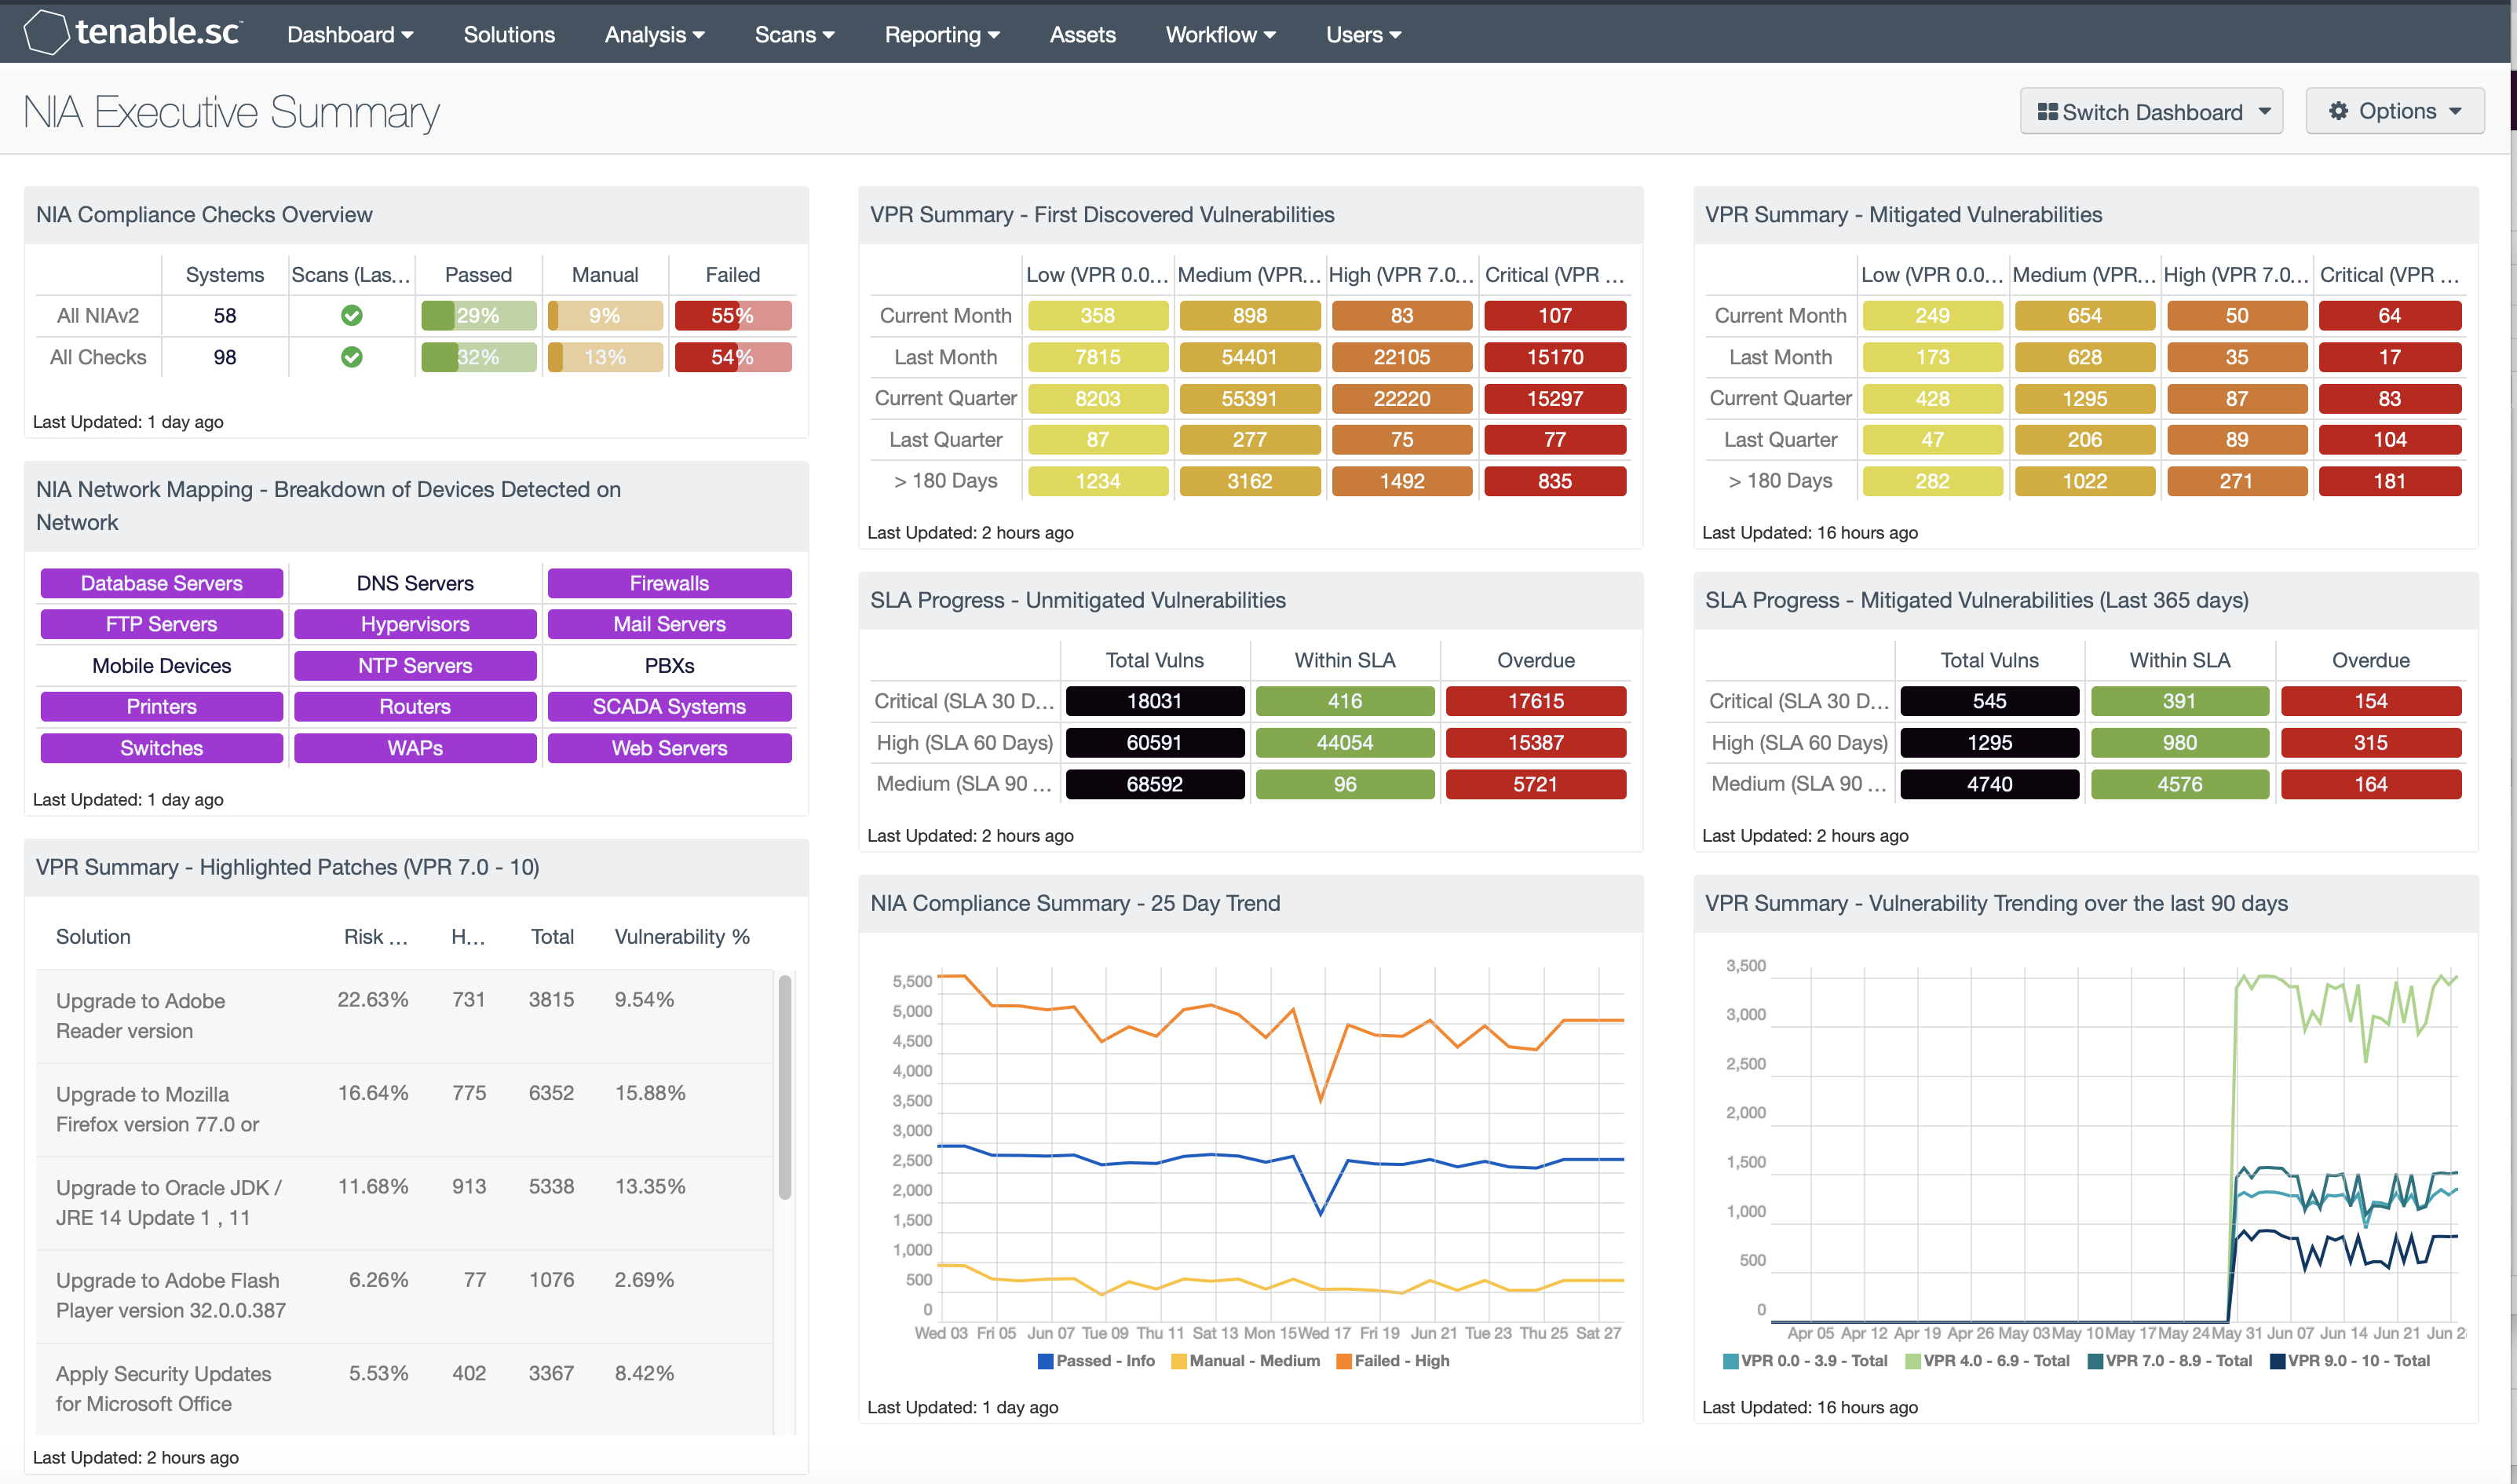Go to the Solutions page
Image resolution: width=2517 pixels, height=1484 pixels.
coord(509,34)
